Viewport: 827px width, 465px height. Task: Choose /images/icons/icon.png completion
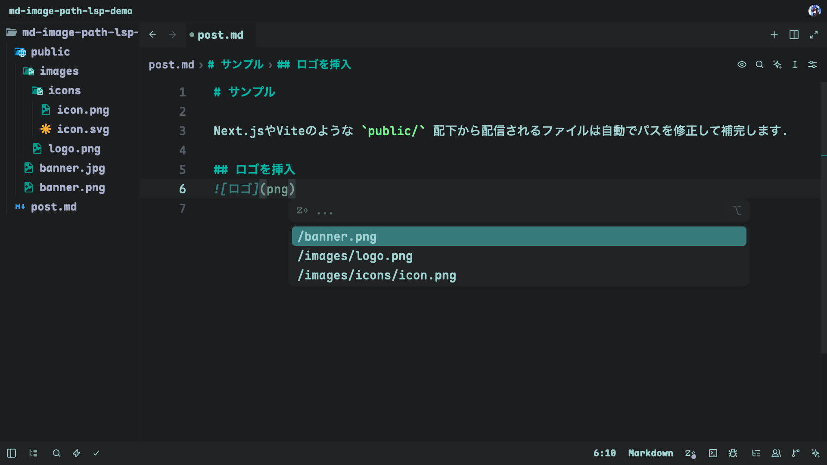pos(519,275)
